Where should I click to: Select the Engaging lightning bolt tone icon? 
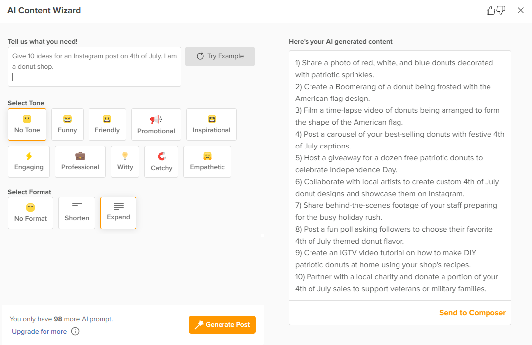tap(29, 156)
